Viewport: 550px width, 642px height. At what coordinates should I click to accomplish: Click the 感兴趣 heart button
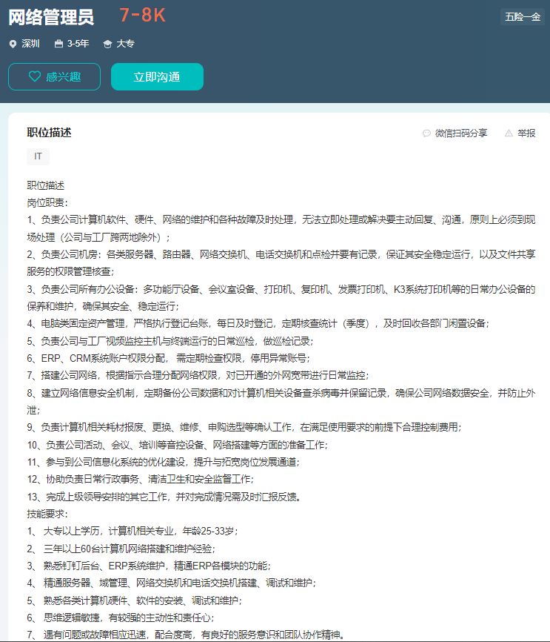pos(54,76)
